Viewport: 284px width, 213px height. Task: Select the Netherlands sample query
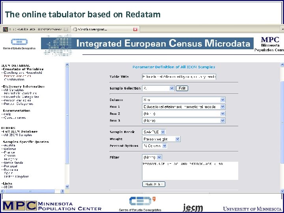tap(12, 163)
